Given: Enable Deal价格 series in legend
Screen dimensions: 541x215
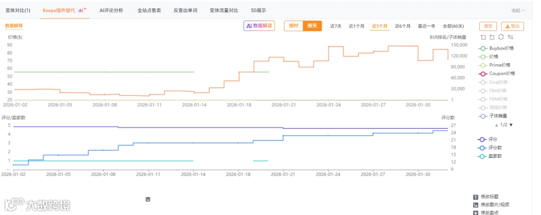Looking at the screenshot, I should pyautogui.click(x=493, y=82).
